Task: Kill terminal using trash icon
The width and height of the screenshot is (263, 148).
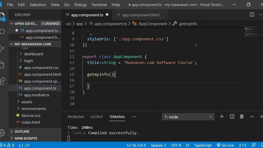Action: [x=242, y=116]
